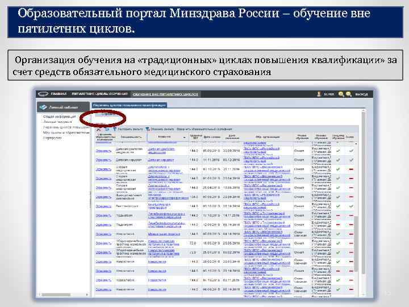Image resolution: width=409 pixels, height=307 pixels.
Task: Open Перечень циклов повышения sidebar item
Action: (x=66, y=127)
